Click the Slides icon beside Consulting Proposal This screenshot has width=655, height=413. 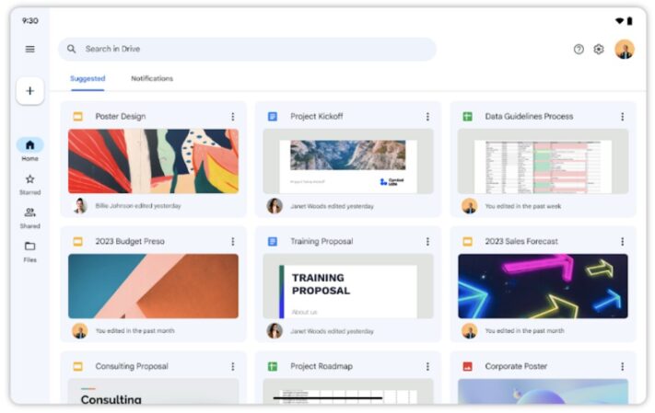[x=77, y=366]
